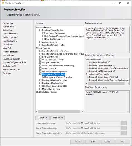Browse button for Shared feature directory
This screenshot has width=132, height=146.
pyautogui.click(x=124, y=128)
